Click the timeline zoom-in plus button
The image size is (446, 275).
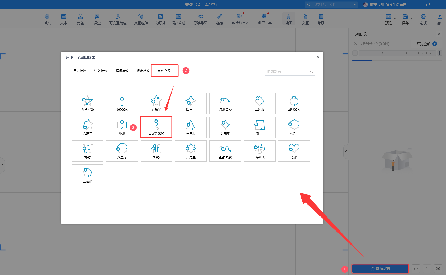(x=440, y=53)
